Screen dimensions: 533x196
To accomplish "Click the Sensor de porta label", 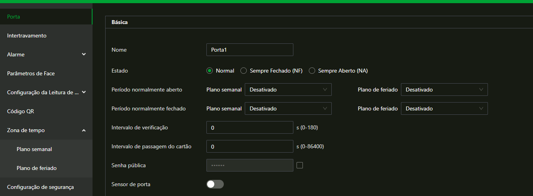I will (x=131, y=184).
